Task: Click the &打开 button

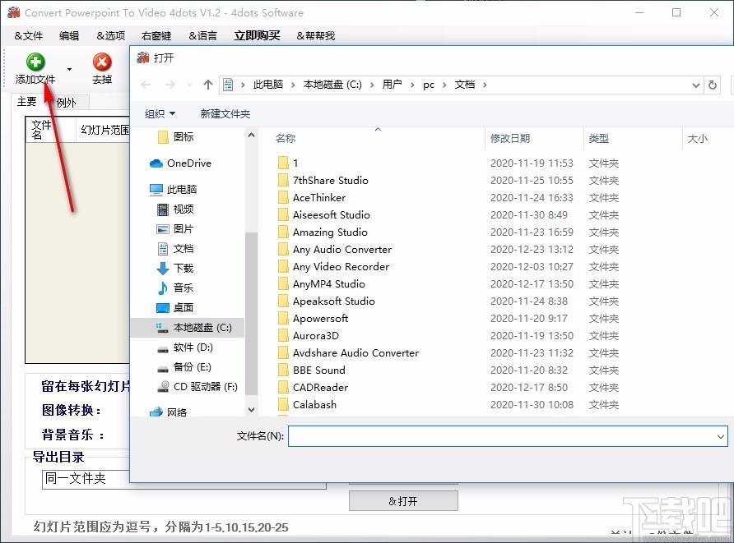Action: [x=403, y=501]
